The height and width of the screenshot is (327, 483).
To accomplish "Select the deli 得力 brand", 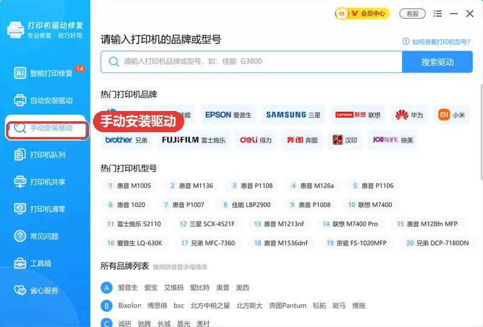I will (255, 140).
